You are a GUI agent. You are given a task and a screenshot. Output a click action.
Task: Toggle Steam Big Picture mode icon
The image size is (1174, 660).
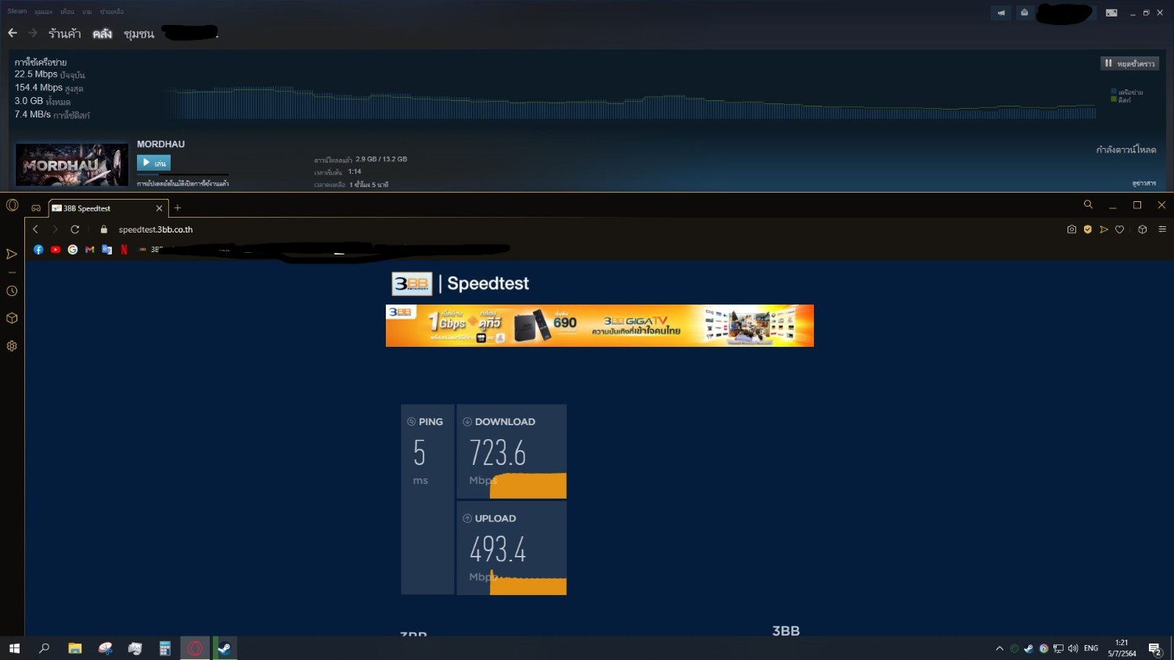(1111, 13)
